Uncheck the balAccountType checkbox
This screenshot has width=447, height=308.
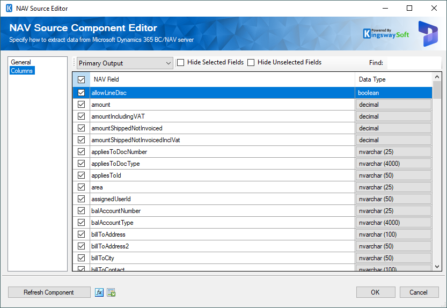click(x=81, y=223)
